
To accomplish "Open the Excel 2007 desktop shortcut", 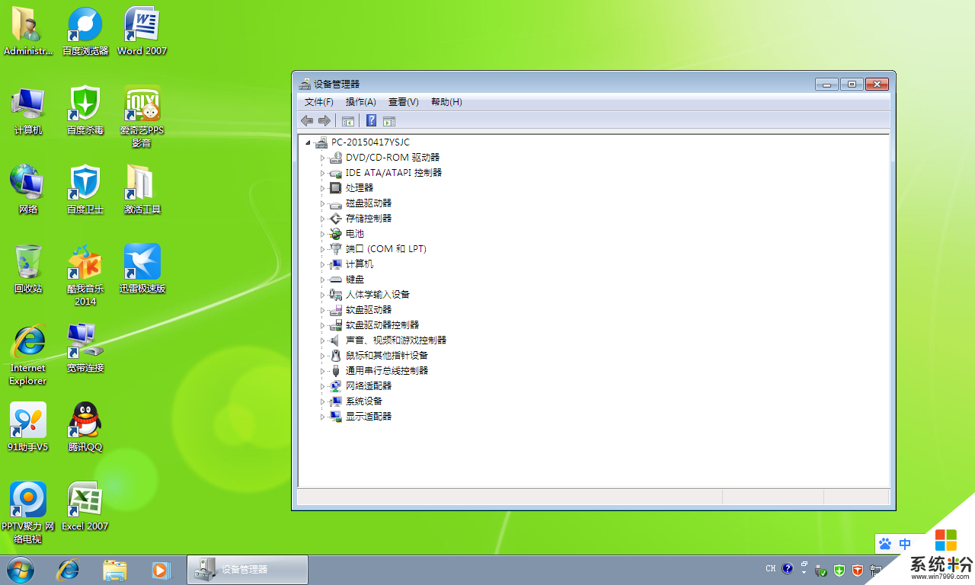I will tap(85, 500).
